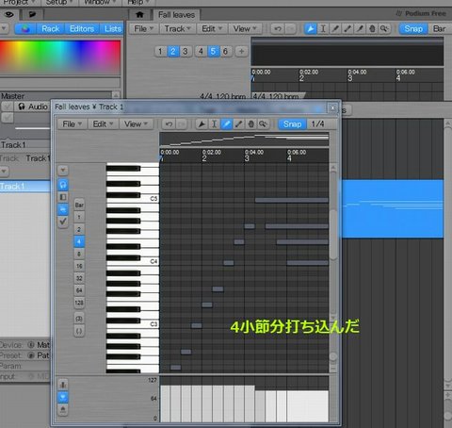Screen dimensions: 452x428
Task: Open the color palette icon button
Action: click(25, 29)
